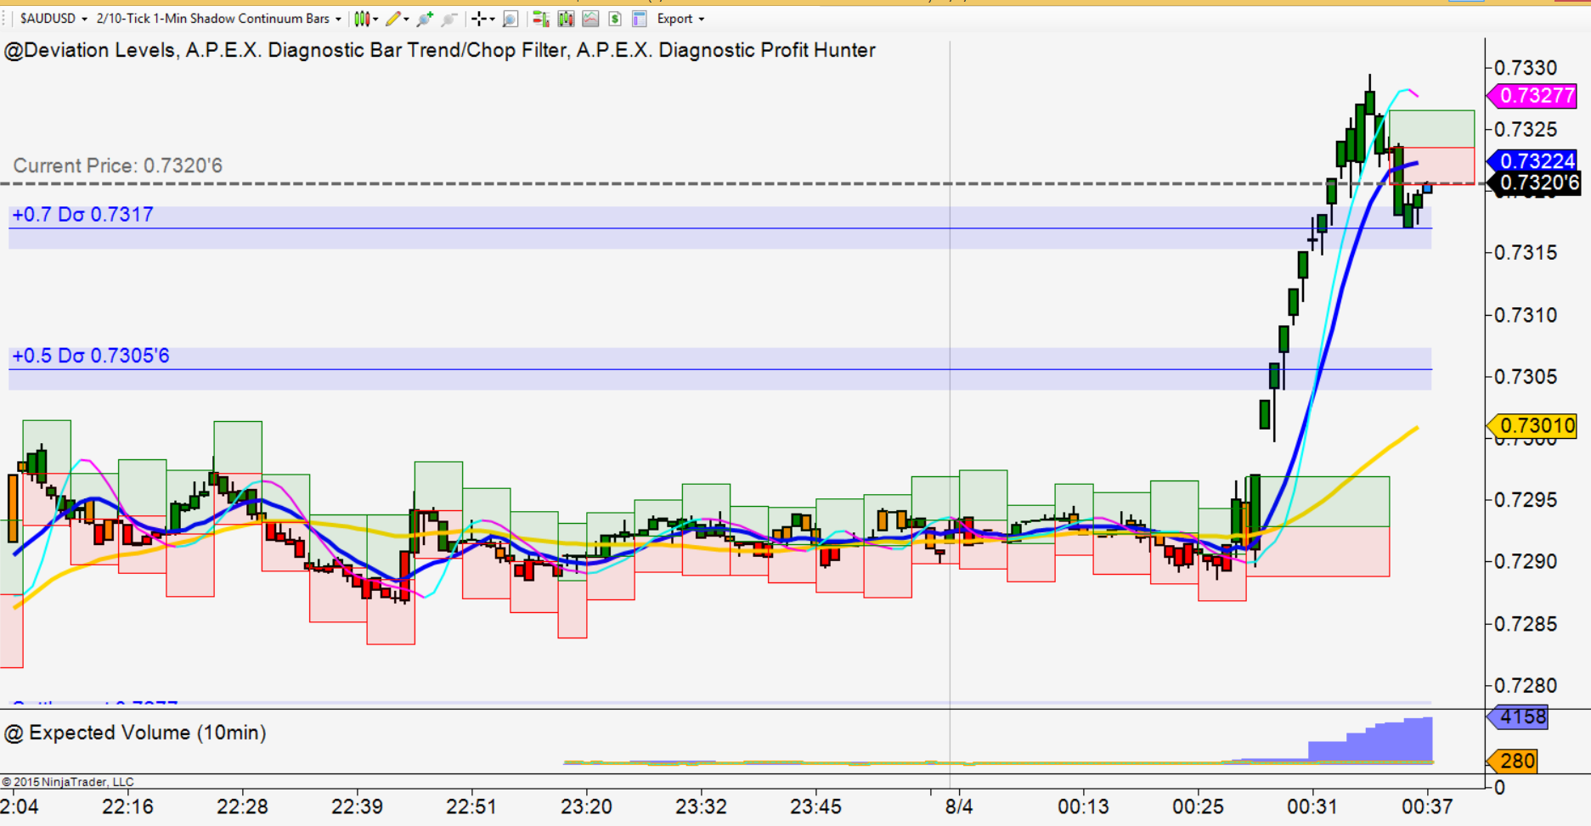Click the 0.7310 price axis label
The width and height of the screenshot is (1591, 826).
[1526, 315]
